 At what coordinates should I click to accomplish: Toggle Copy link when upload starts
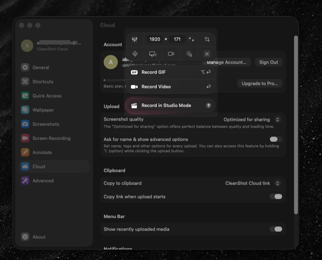click(276, 197)
